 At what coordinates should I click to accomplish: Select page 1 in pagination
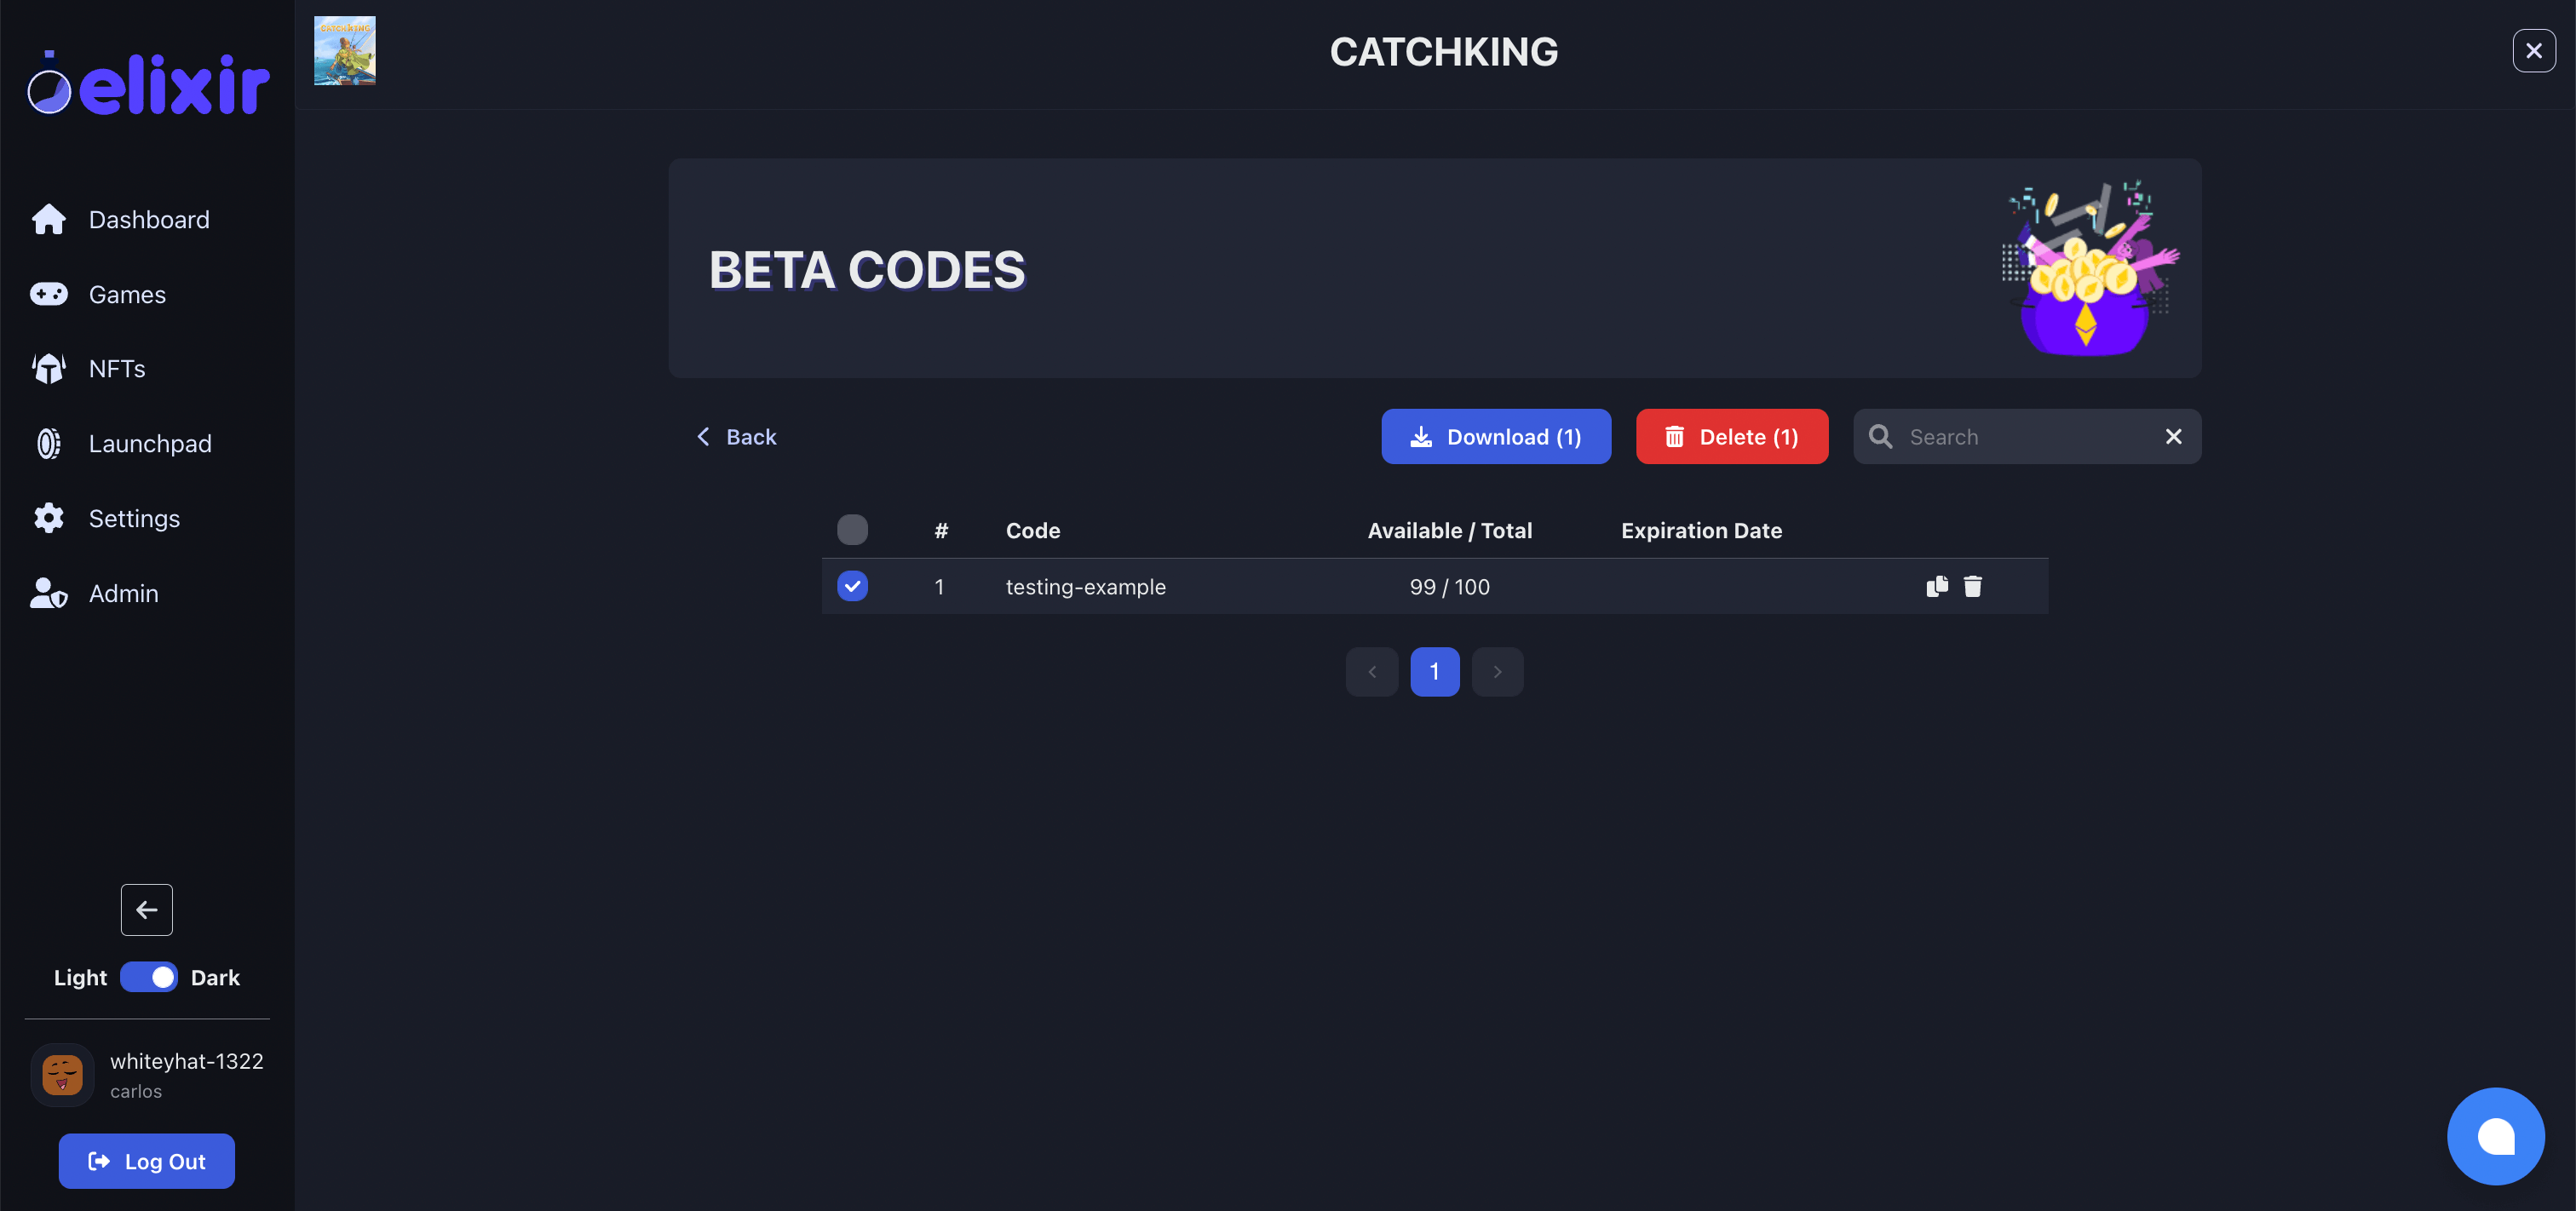pyautogui.click(x=1434, y=672)
